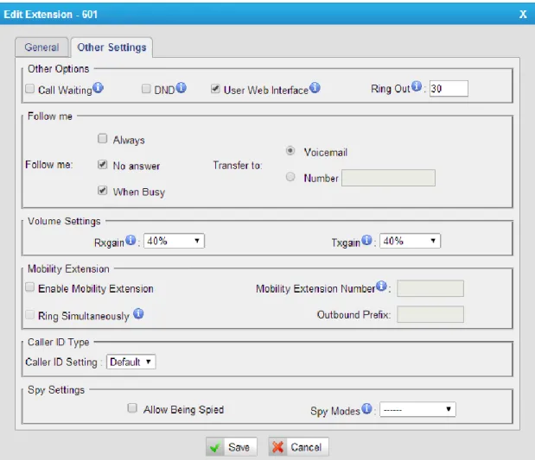Click the Txgain info icon
The height and width of the screenshot is (460, 535).
coord(366,240)
